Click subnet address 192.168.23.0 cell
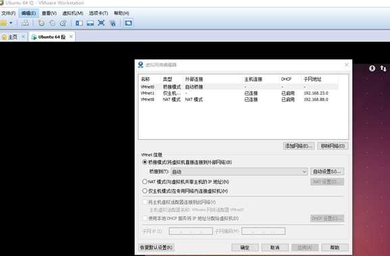Screen dimensions: 390x256 click(316, 93)
